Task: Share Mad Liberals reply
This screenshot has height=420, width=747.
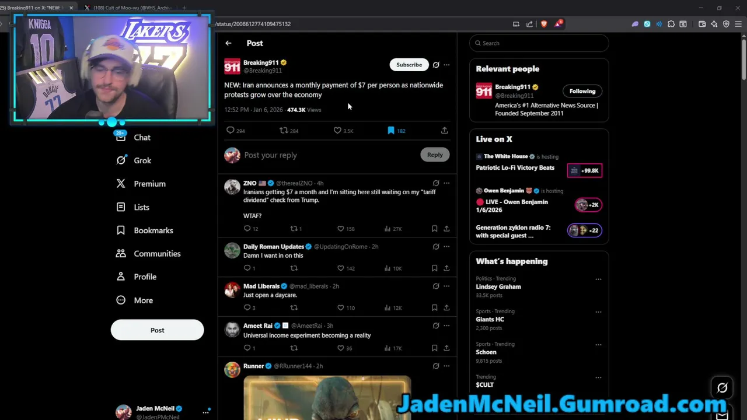Action: click(446, 308)
